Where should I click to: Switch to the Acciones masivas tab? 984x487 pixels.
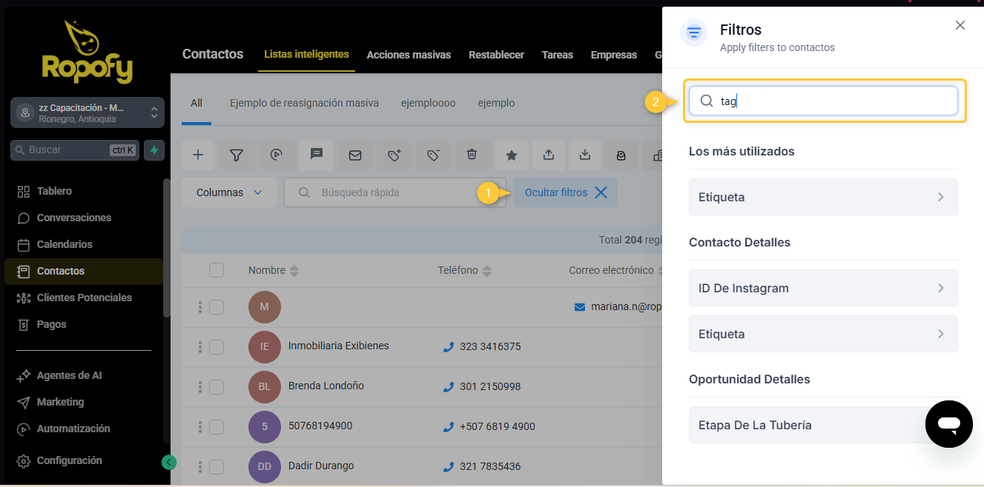[x=409, y=55]
